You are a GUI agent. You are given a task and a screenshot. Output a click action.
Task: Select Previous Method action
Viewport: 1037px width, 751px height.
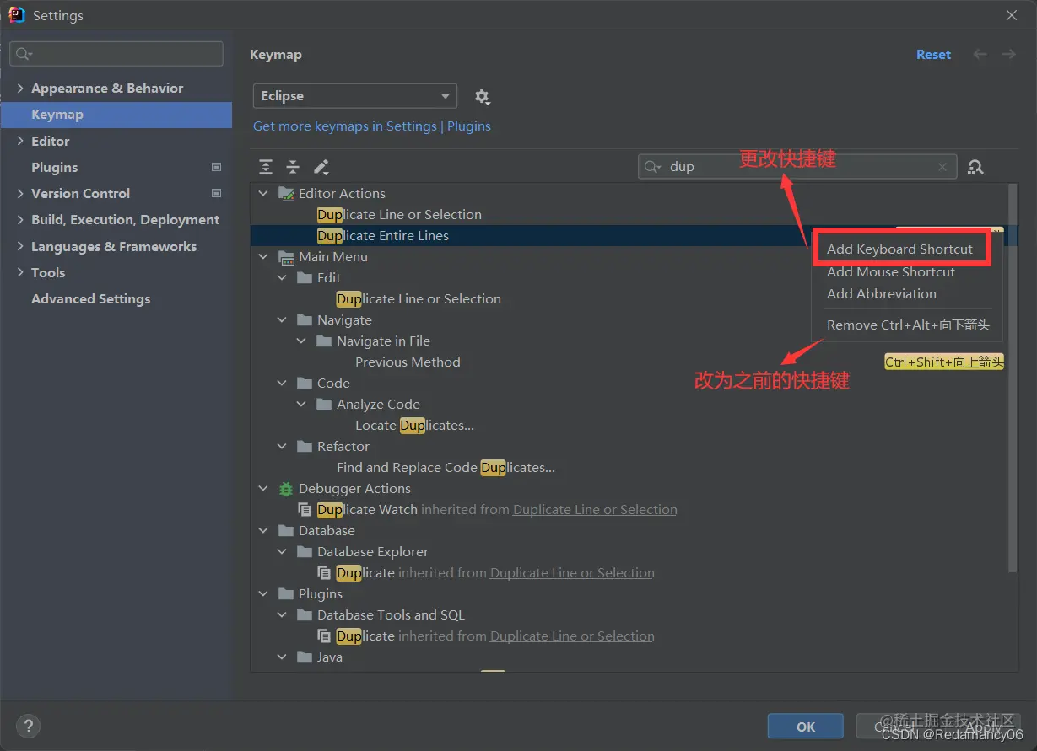pos(408,362)
